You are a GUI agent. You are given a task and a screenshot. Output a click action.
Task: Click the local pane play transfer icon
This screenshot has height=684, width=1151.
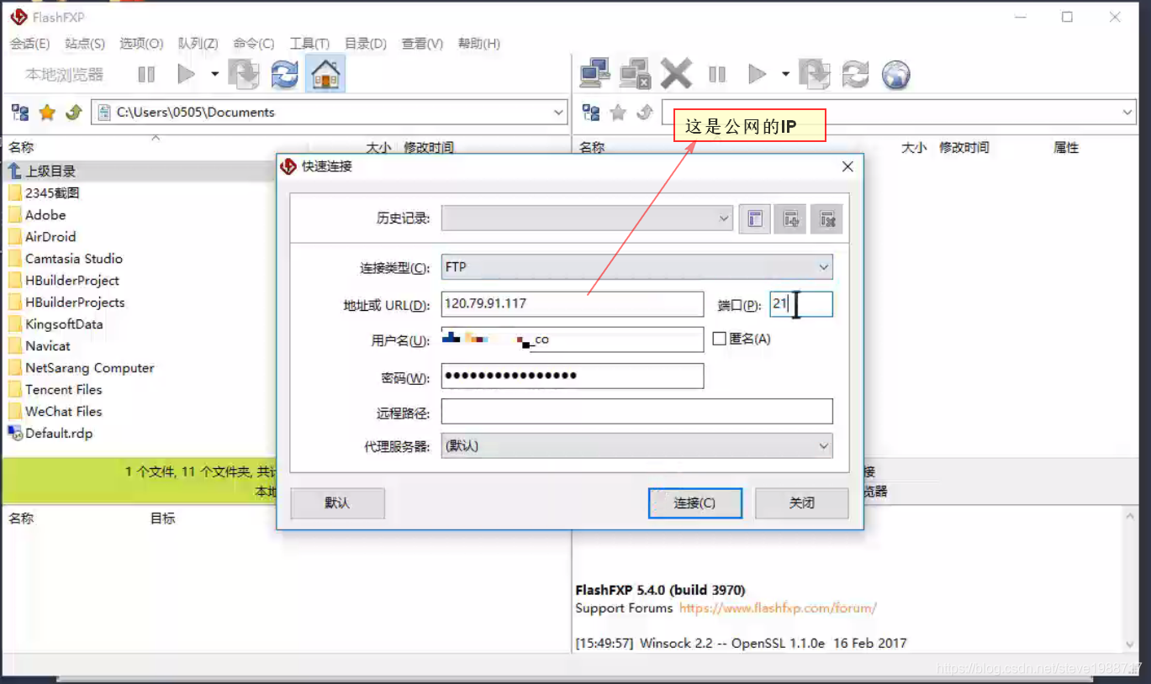186,75
